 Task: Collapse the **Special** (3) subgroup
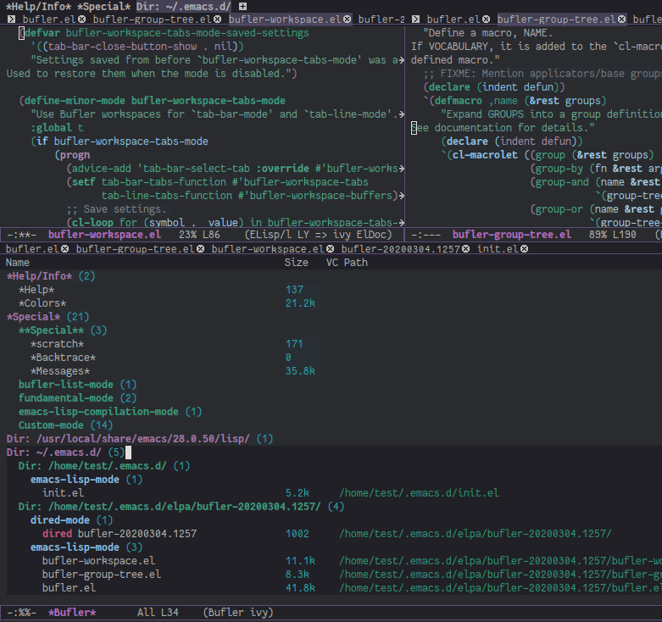click(63, 330)
